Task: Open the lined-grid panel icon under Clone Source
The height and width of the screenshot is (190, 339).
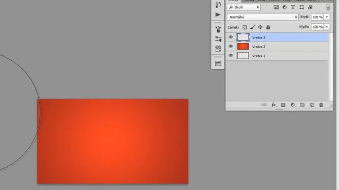Action: click(218, 63)
